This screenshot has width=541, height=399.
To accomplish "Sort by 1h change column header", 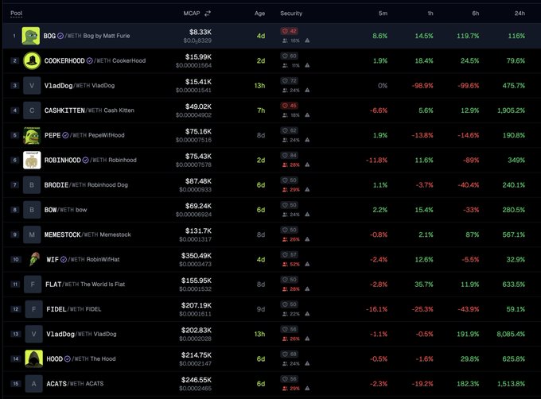I will [x=430, y=14].
